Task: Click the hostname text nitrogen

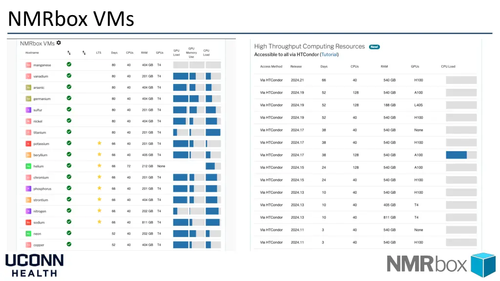Action: tap(40, 212)
